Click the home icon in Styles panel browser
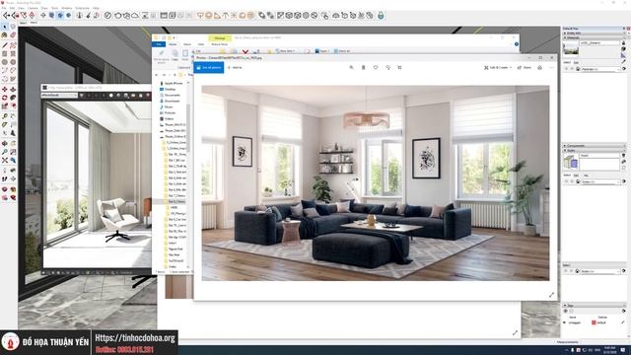631x355 pixels. [578, 181]
